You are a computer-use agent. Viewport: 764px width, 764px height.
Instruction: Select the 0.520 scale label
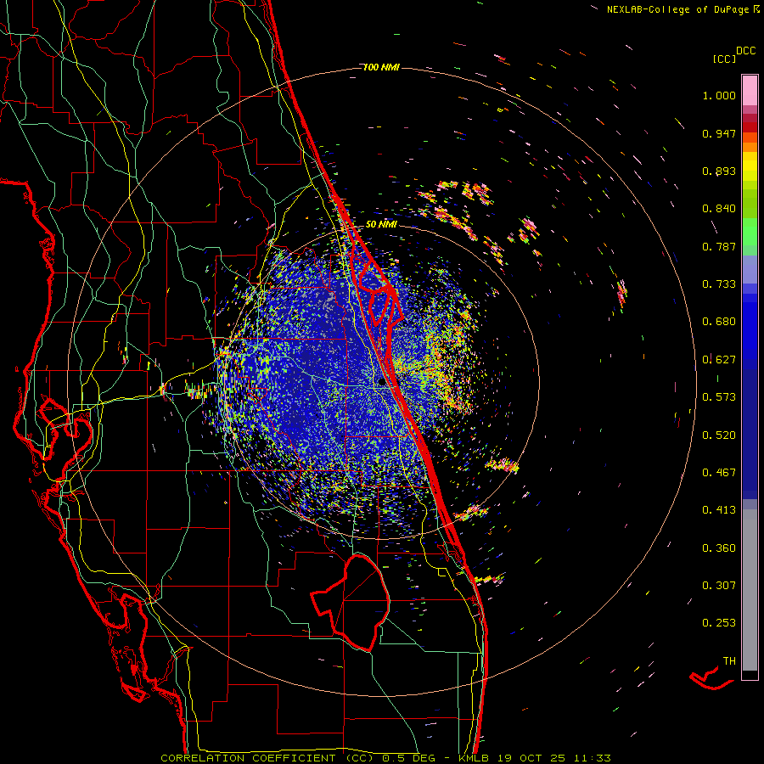point(719,435)
